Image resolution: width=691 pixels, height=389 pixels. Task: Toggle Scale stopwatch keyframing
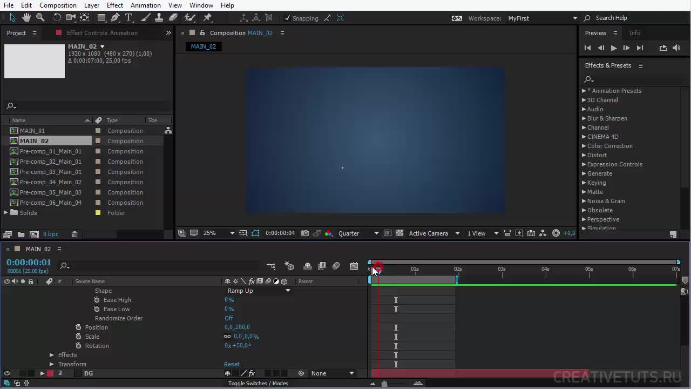78,337
